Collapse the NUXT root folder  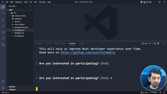click(x=8, y=10)
